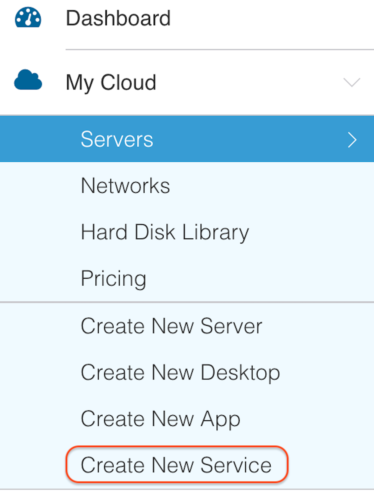Click the word App in the create list
Image resolution: width=374 pixels, height=493 pixels.
[220, 419]
